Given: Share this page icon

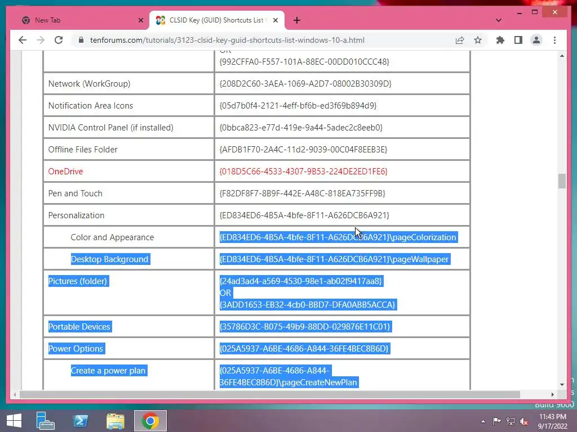Looking at the screenshot, I should (460, 40).
